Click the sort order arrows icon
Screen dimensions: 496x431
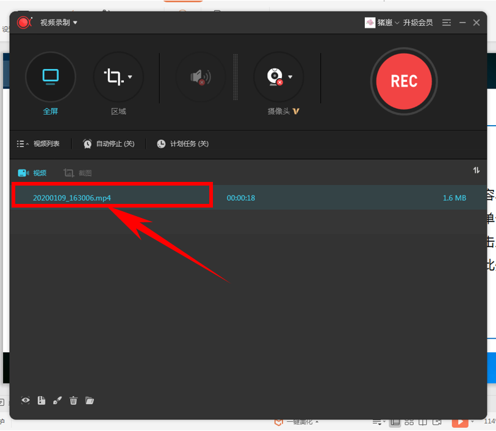pyautogui.click(x=476, y=170)
